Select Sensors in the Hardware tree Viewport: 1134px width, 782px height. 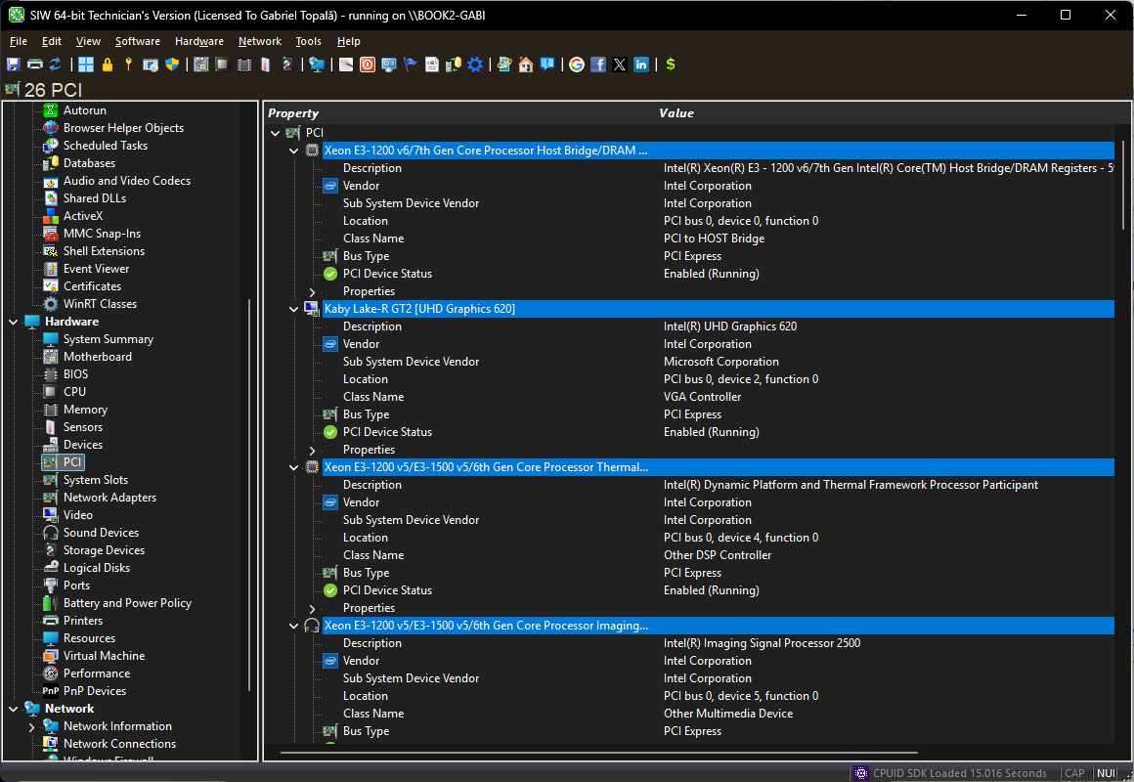pos(82,427)
